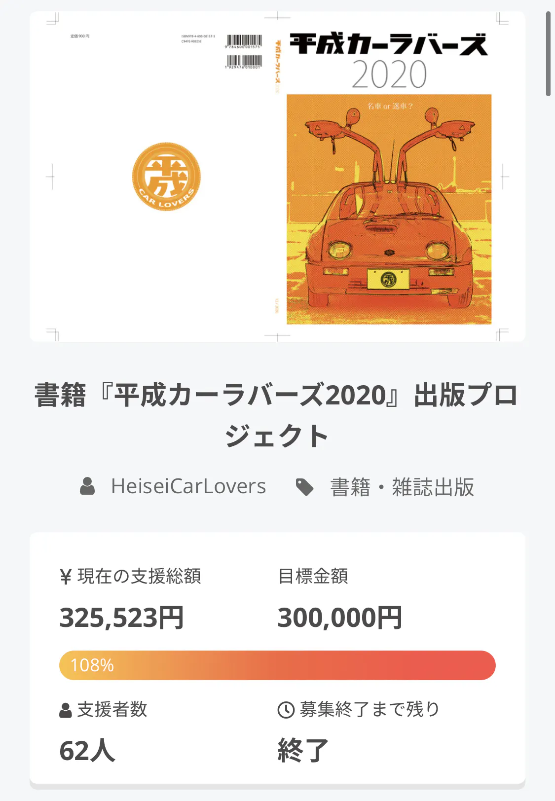Click the license plate emblem on the car
Screen dimensions: 555x801
click(388, 280)
